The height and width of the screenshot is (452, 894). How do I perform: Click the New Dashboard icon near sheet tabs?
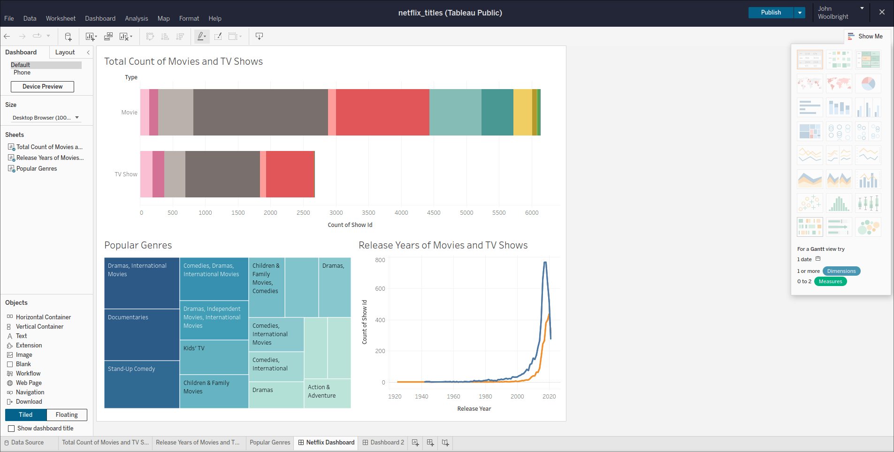click(430, 443)
